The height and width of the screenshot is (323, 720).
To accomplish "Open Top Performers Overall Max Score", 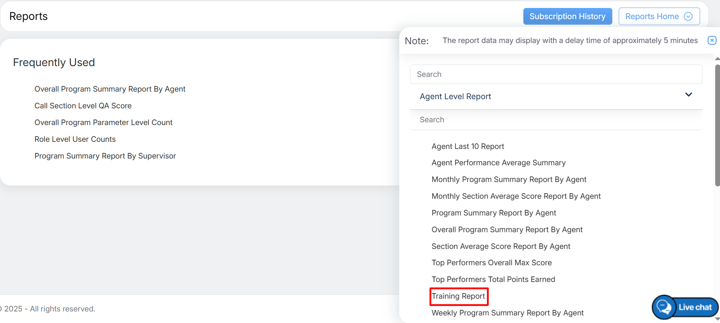I will (491, 263).
